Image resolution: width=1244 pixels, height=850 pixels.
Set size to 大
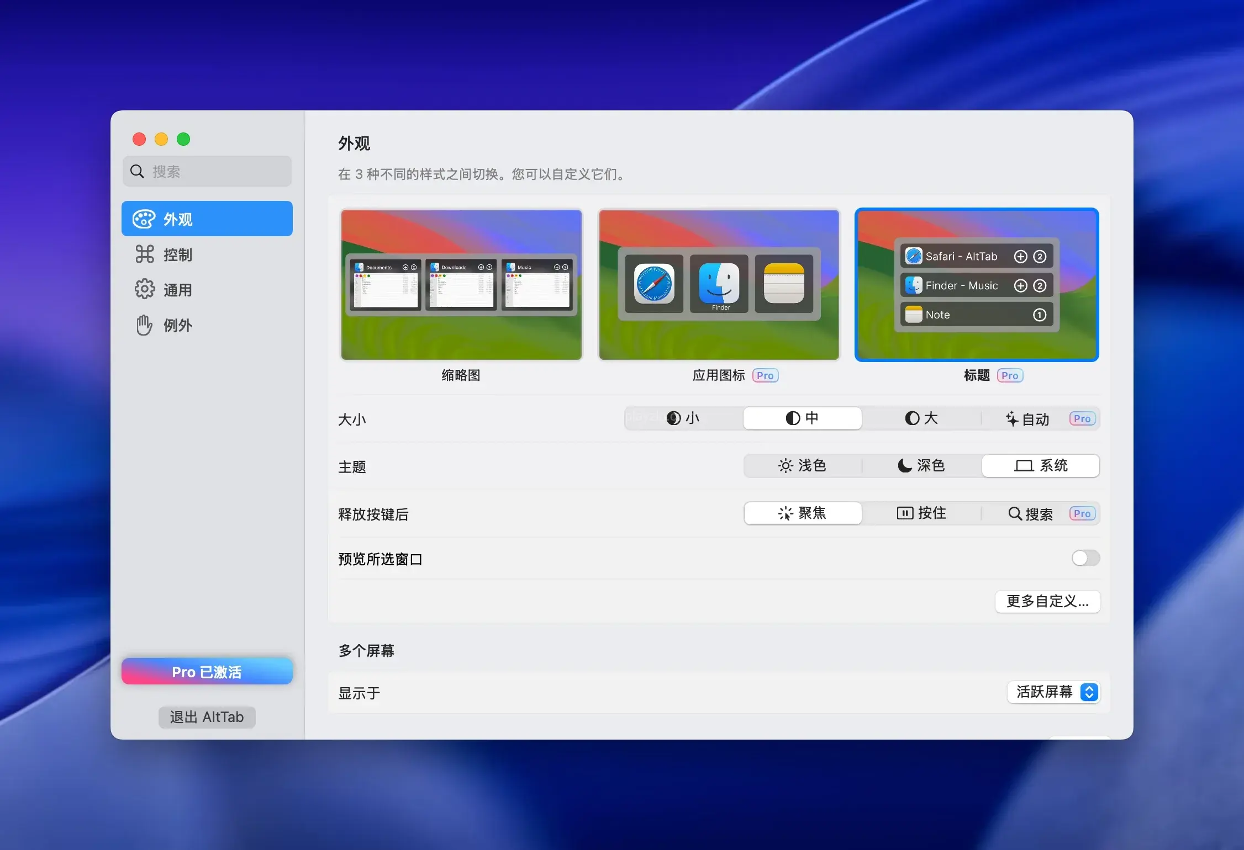[921, 418]
